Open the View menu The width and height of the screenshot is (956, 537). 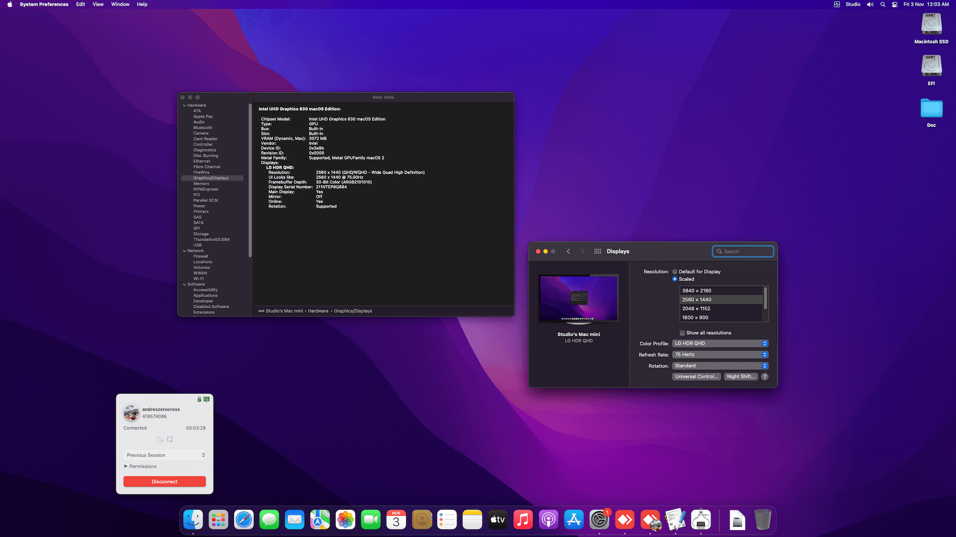(x=98, y=4)
